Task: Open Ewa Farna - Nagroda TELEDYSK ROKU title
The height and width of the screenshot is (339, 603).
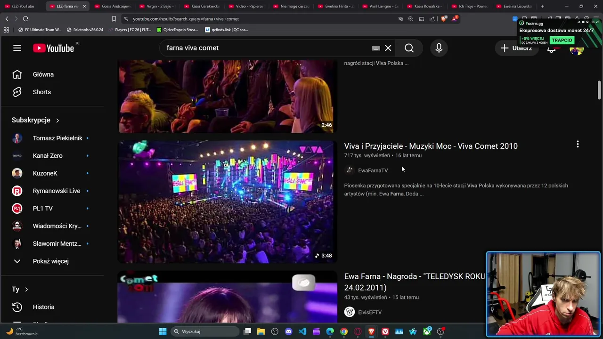Action: (x=415, y=282)
